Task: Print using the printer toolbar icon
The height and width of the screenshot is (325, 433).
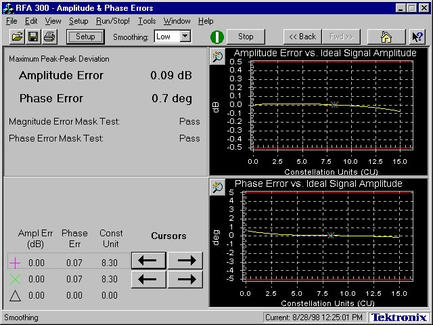Action: click(x=49, y=37)
